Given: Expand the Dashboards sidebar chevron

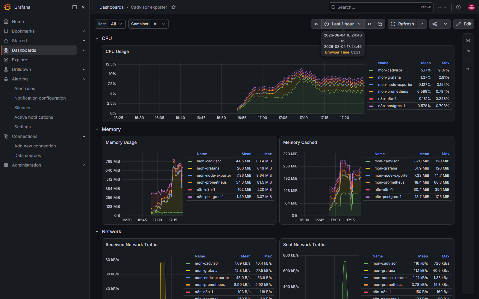Looking at the screenshot, I should 84,50.
